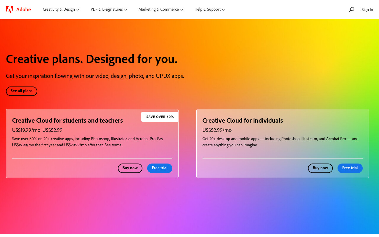The image size is (379, 237).
Task: Click the Adobe logo icon
Action: (x=9, y=9)
